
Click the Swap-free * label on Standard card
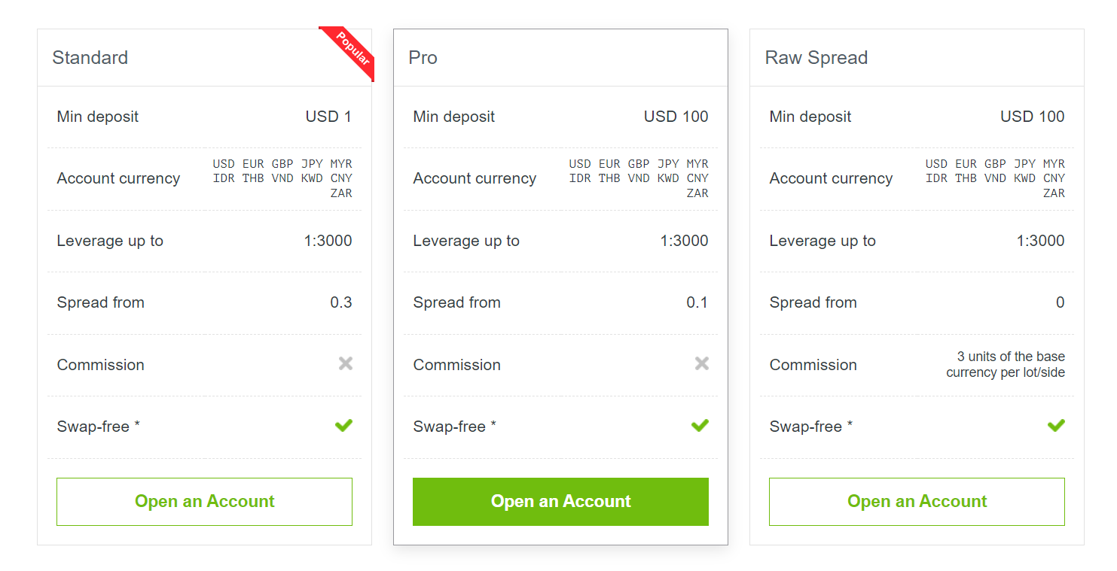click(x=99, y=427)
